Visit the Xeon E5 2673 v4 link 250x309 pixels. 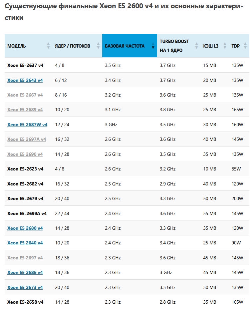(25, 287)
